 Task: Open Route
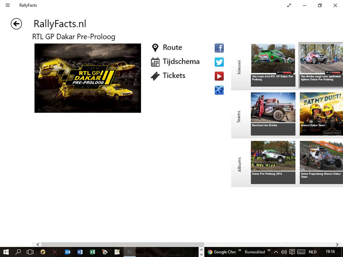(172, 47)
